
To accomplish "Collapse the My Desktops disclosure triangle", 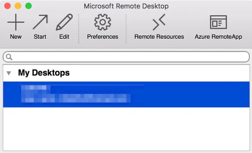I will point(9,73).
